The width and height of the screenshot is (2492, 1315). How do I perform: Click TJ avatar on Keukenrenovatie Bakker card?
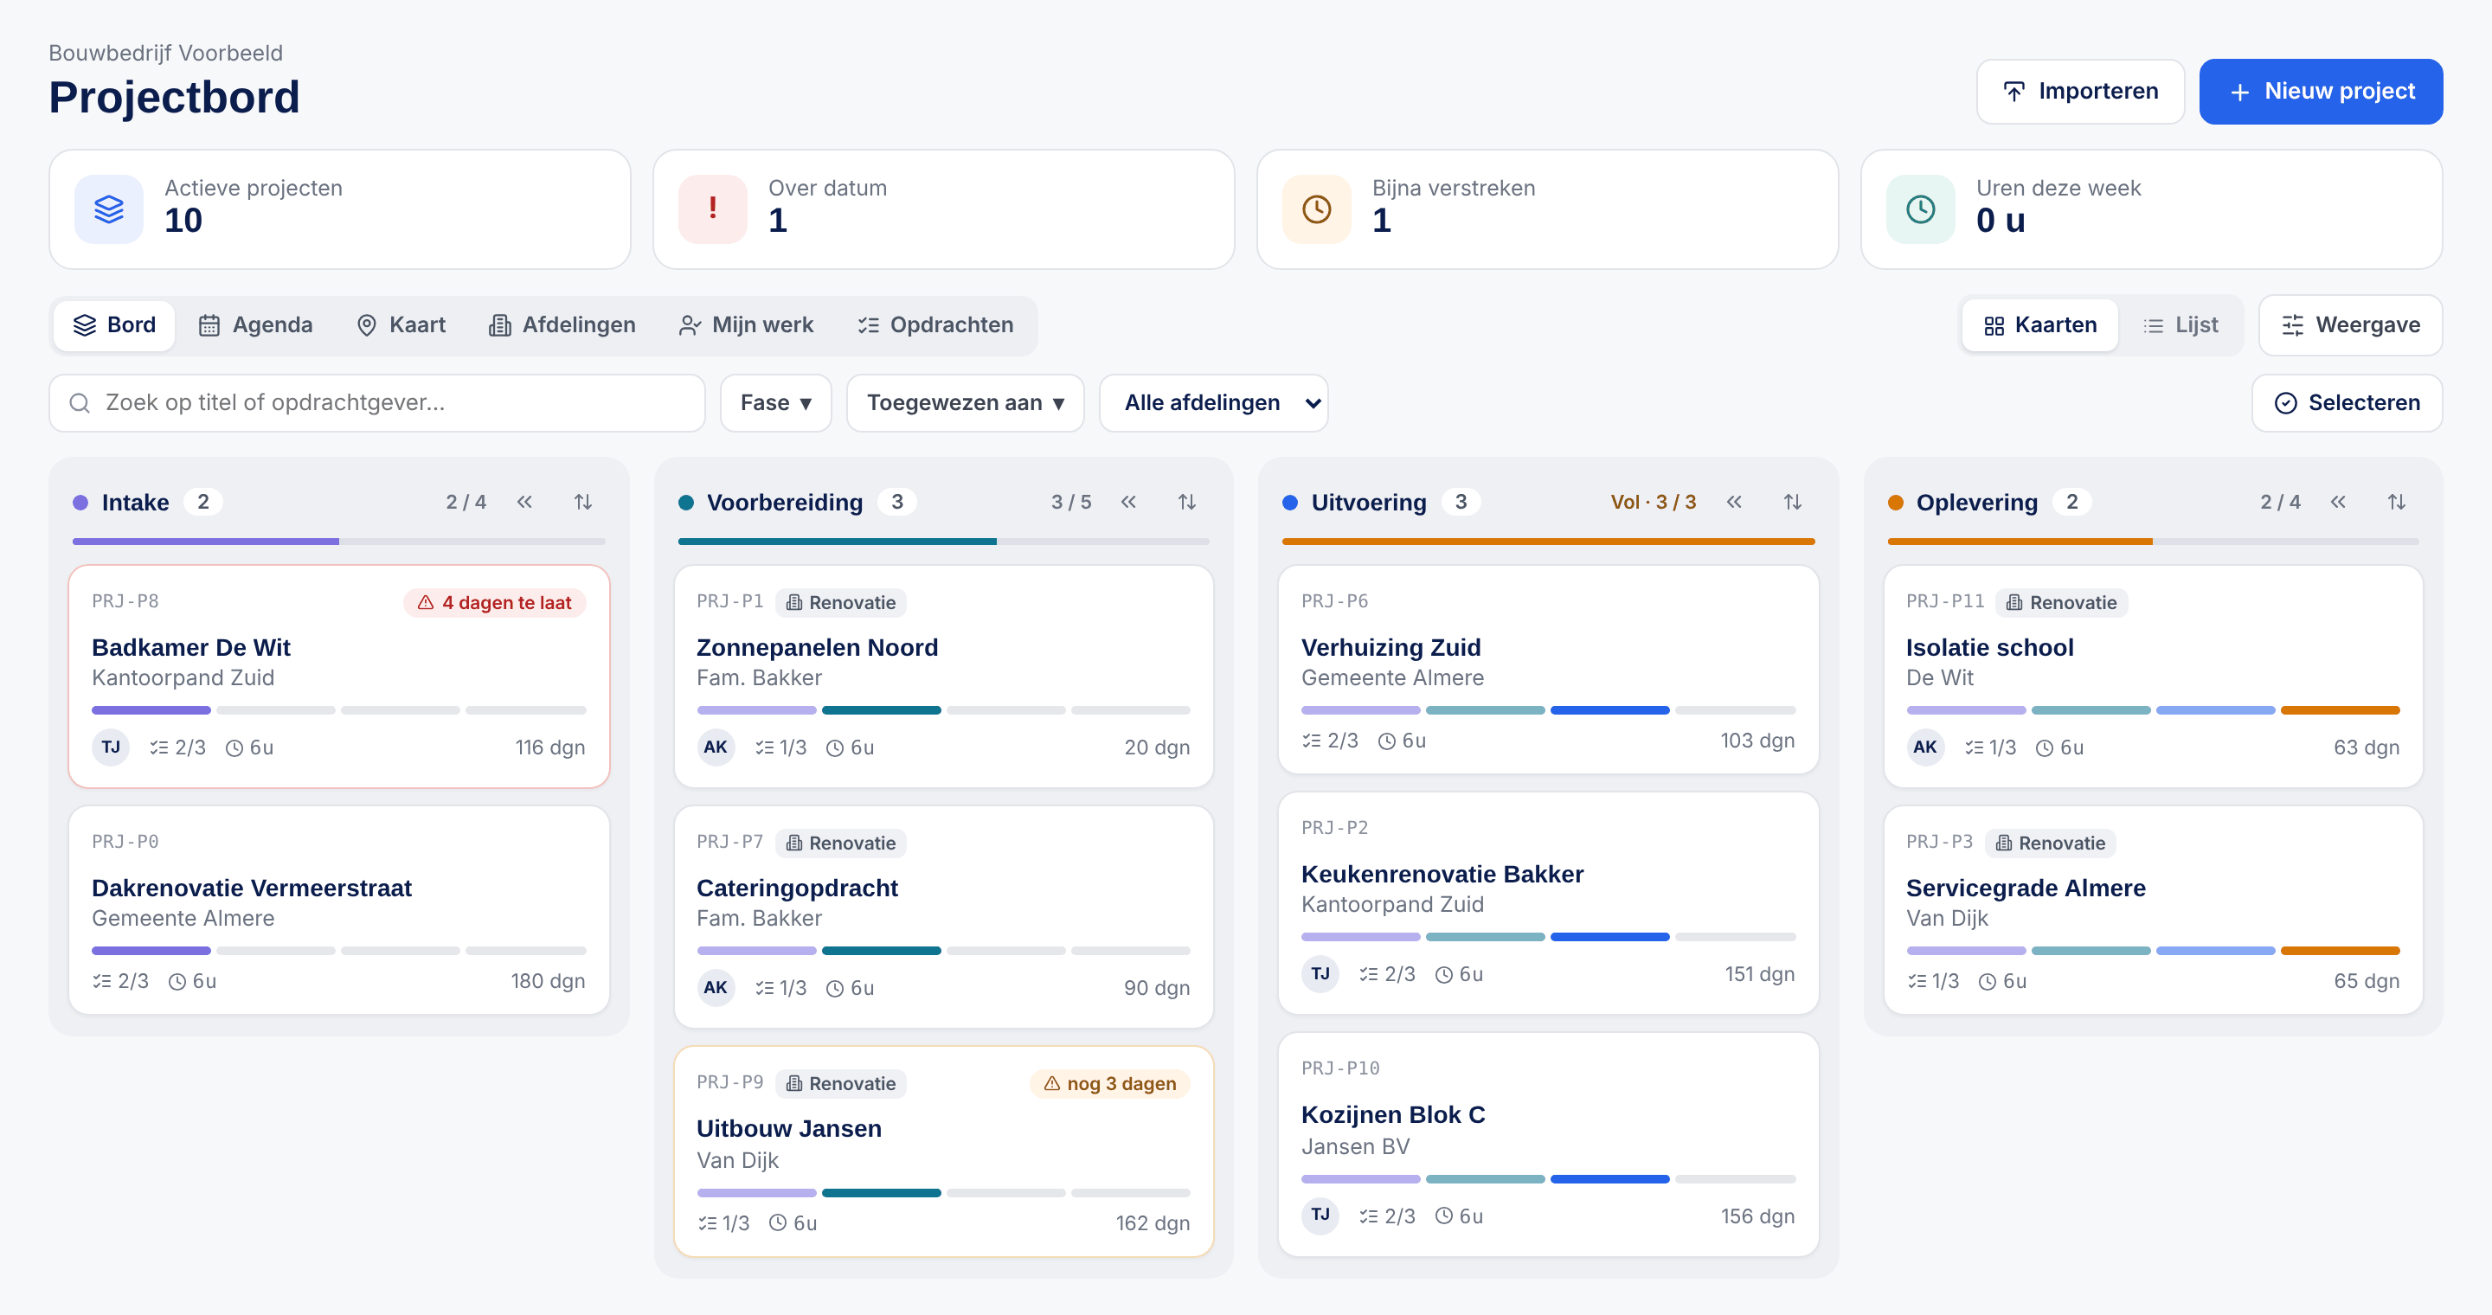1320,972
